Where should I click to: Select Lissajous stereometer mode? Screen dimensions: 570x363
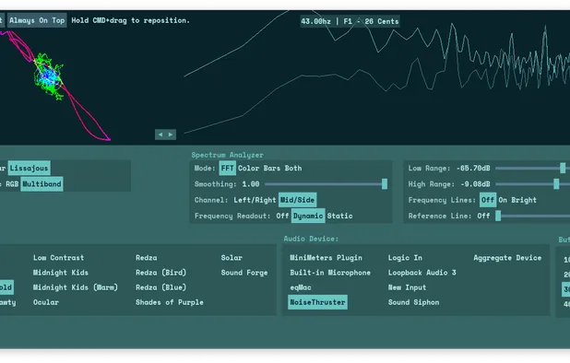point(30,168)
